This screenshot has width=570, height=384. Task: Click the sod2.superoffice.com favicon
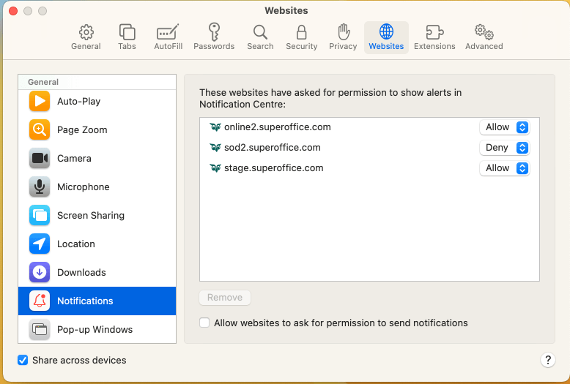pyautogui.click(x=215, y=148)
